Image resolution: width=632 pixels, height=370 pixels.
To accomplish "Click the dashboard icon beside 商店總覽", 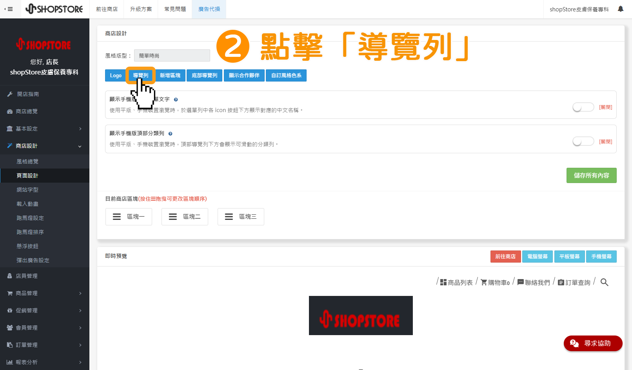I will click(x=10, y=111).
